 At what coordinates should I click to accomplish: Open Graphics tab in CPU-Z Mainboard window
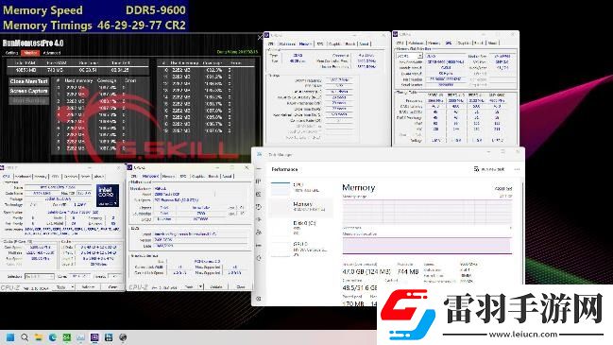point(197,177)
